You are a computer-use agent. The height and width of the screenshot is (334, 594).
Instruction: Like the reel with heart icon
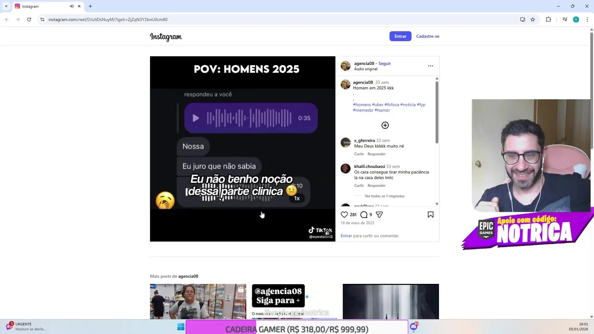click(x=344, y=214)
